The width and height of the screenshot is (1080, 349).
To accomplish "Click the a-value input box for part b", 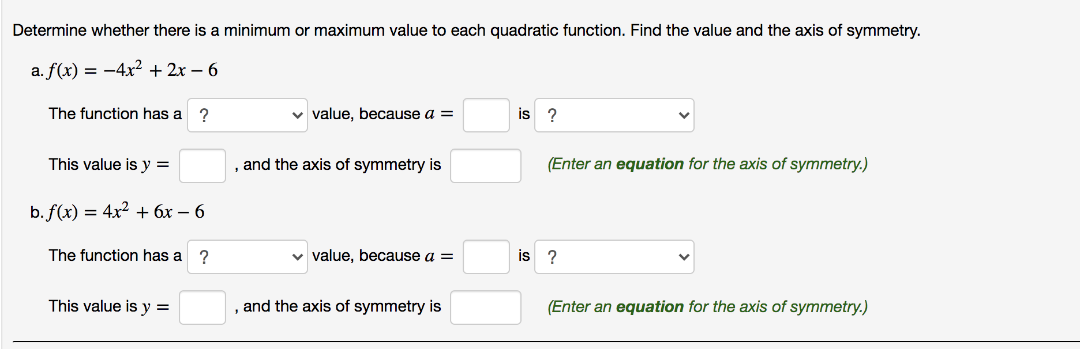I will tap(485, 256).
